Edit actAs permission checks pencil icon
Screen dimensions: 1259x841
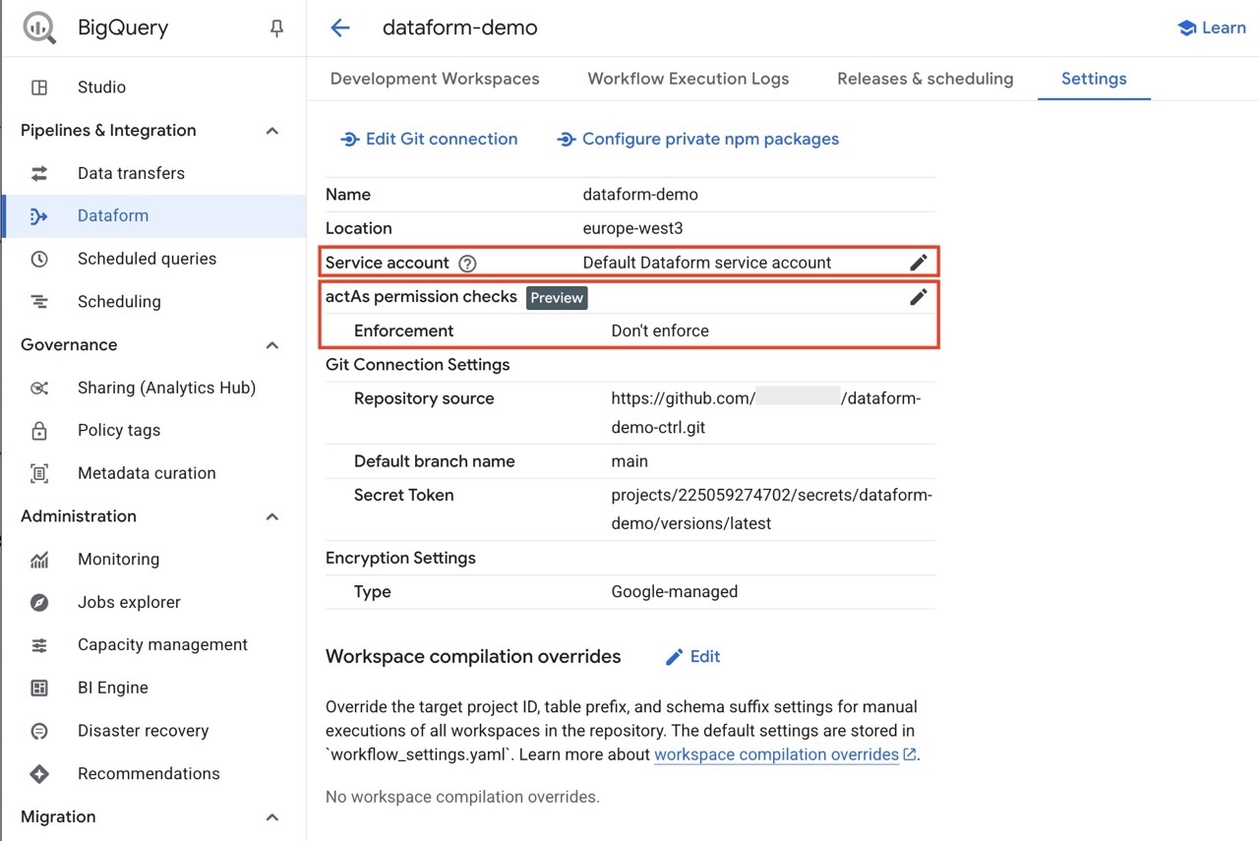(918, 297)
